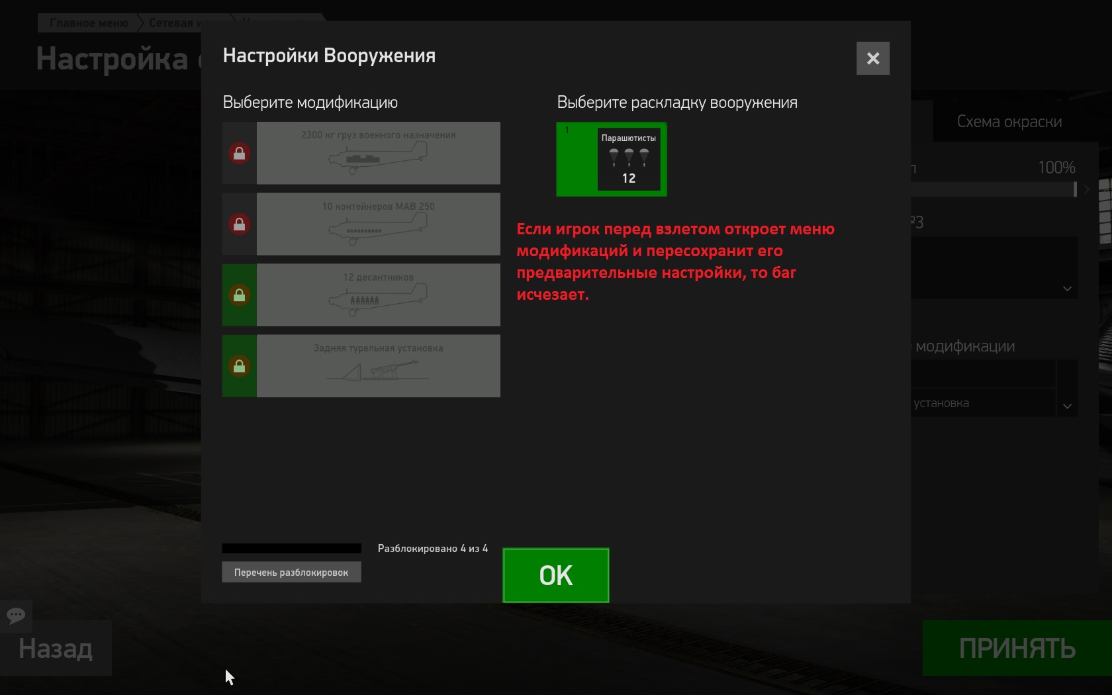1112x695 pixels.
Task: Close the Настройки Вооружения dialog
Action: click(873, 58)
